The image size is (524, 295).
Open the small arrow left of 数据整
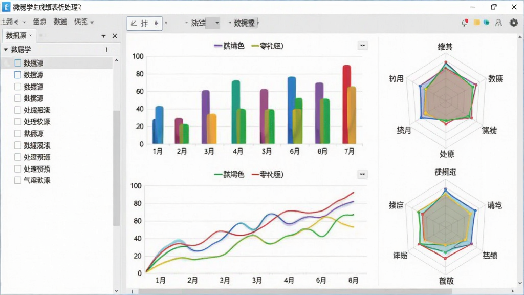[230, 23]
